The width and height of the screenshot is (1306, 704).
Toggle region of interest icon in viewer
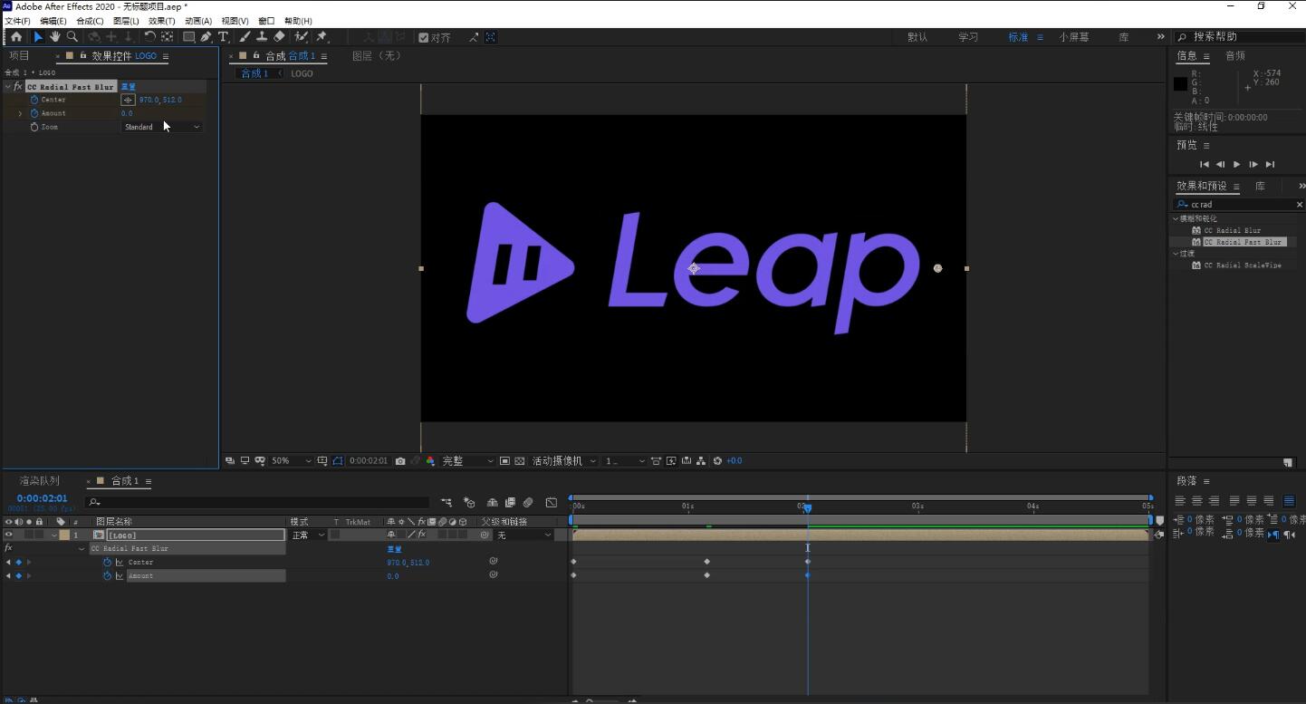click(504, 461)
